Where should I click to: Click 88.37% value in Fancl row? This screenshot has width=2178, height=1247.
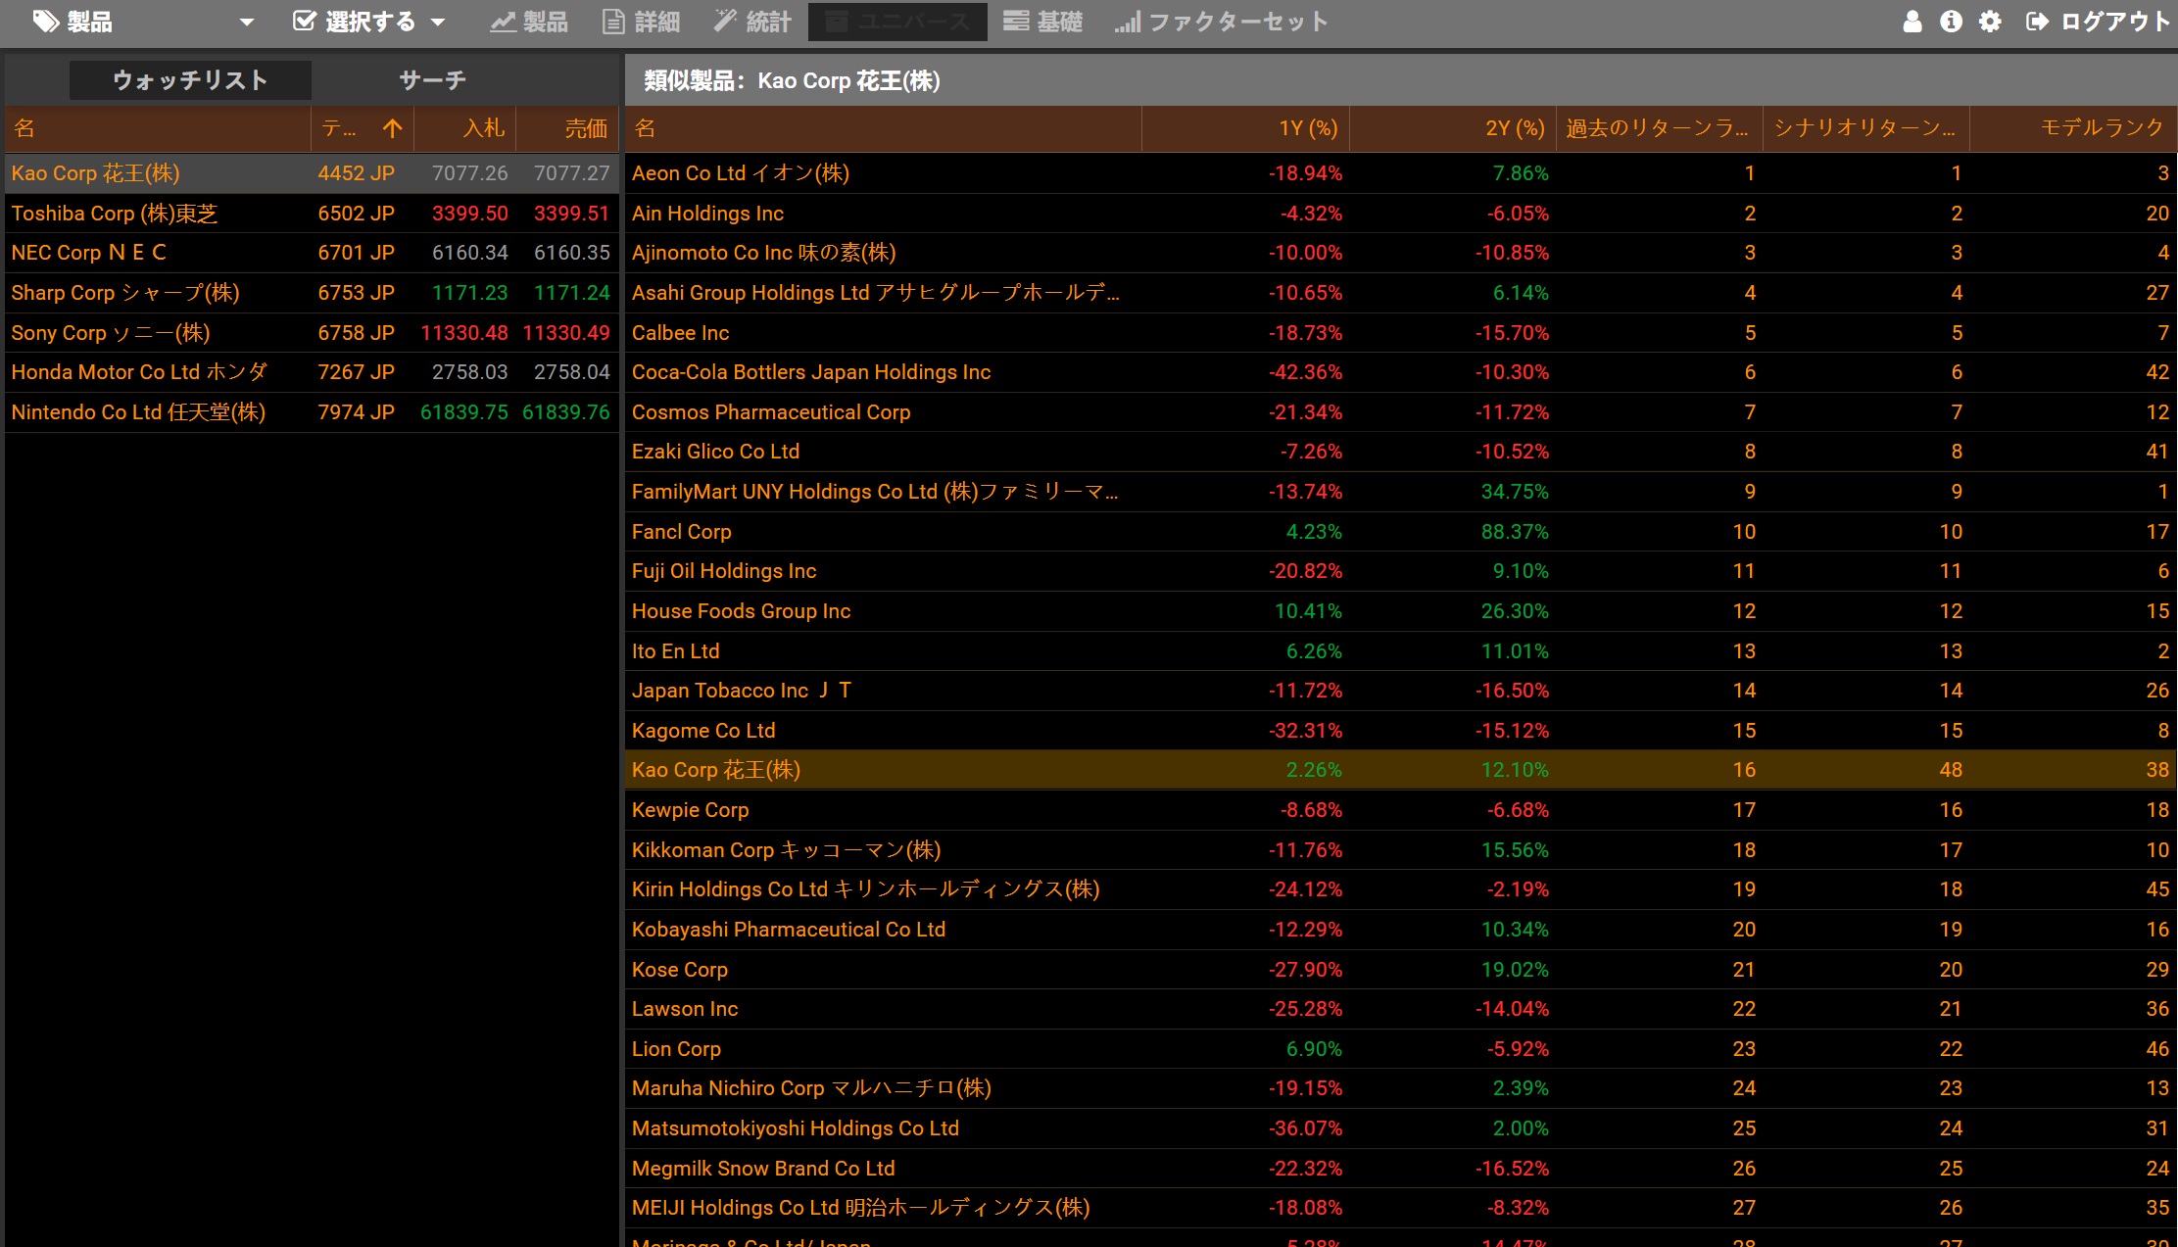(1515, 532)
